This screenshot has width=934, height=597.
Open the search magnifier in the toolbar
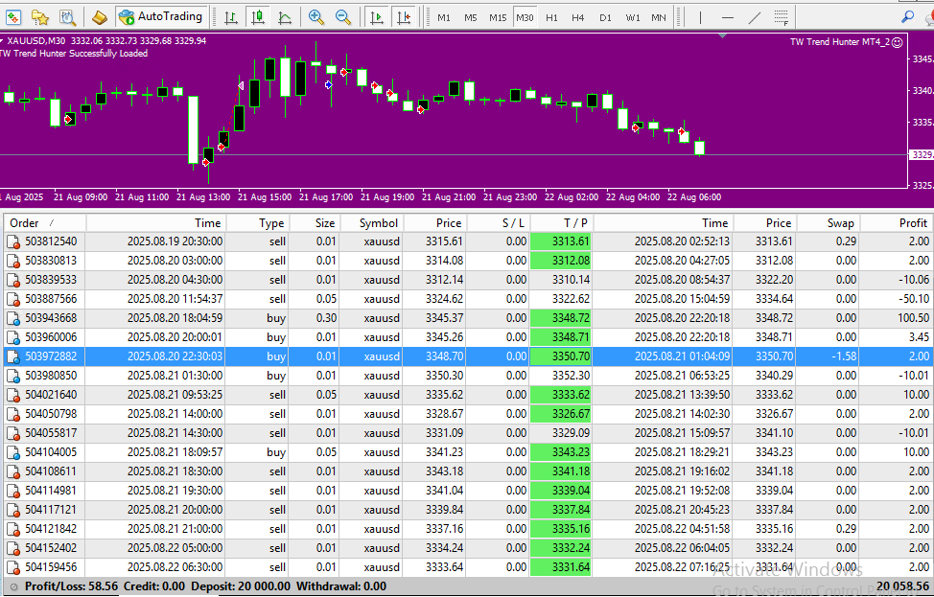(908, 17)
